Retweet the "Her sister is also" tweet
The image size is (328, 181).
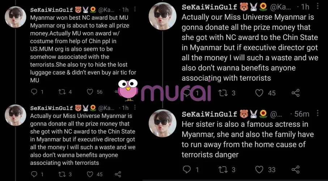[x=223, y=169]
